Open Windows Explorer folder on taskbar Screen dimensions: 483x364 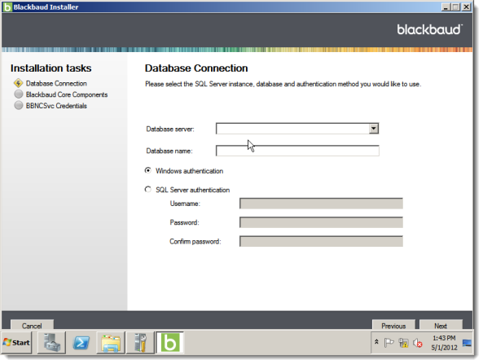pyautogui.click(x=111, y=342)
